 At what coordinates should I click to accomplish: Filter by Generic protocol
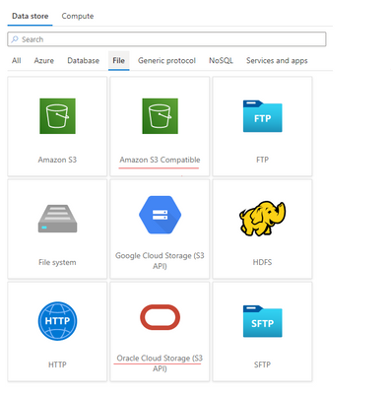click(166, 61)
